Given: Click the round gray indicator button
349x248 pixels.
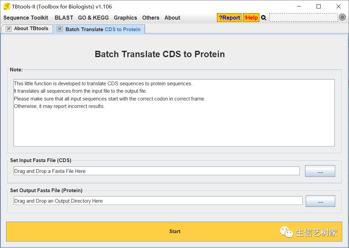Looking at the screenshot, I should pyautogui.click(x=342, y=17).
